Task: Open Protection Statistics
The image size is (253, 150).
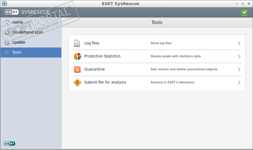Action: 157,56
